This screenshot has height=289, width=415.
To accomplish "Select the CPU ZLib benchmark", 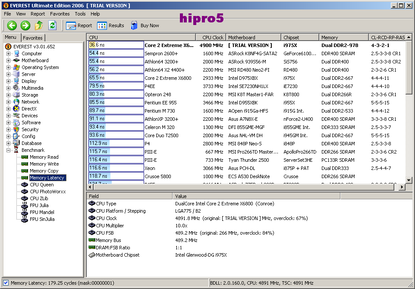I will (39, 198).
